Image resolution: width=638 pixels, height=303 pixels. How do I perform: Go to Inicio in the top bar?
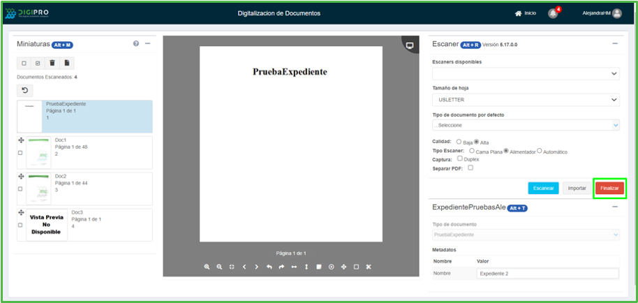click(526, 13)
